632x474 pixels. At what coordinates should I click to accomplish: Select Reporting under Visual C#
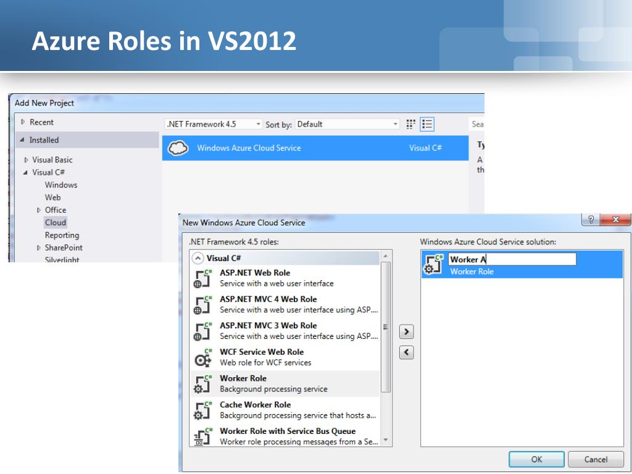(62, 235)
